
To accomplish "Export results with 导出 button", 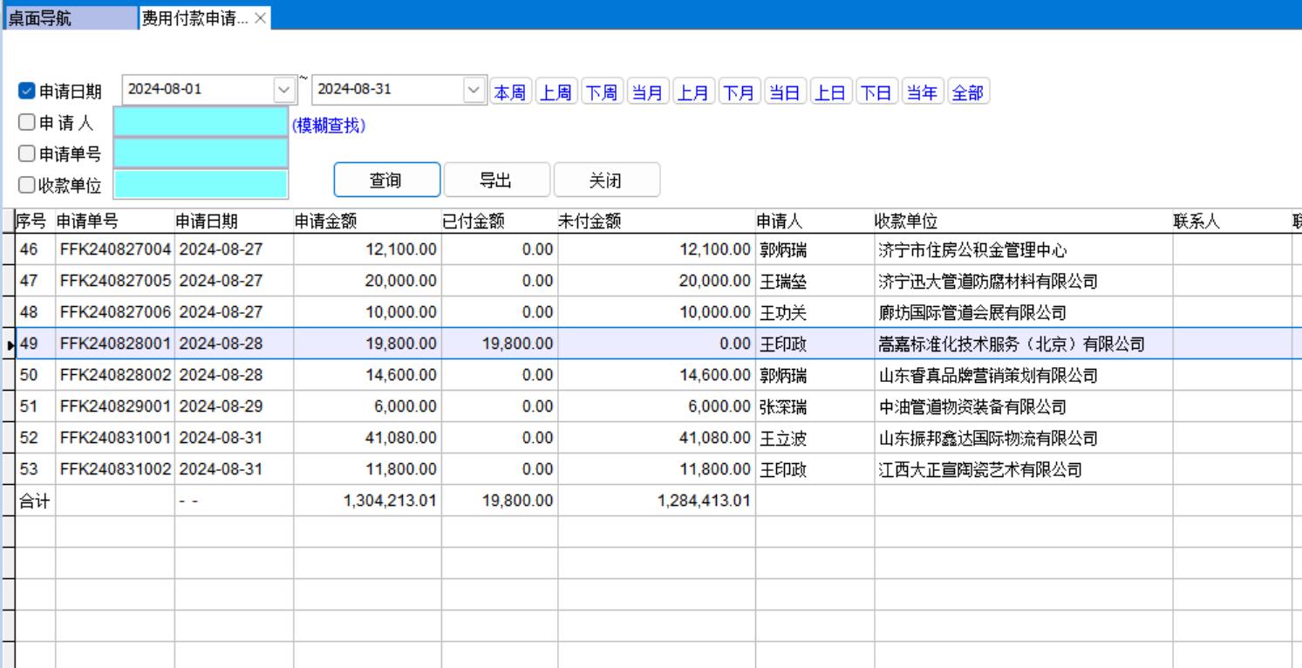I will pyautogui.click(x=496, y=181).
